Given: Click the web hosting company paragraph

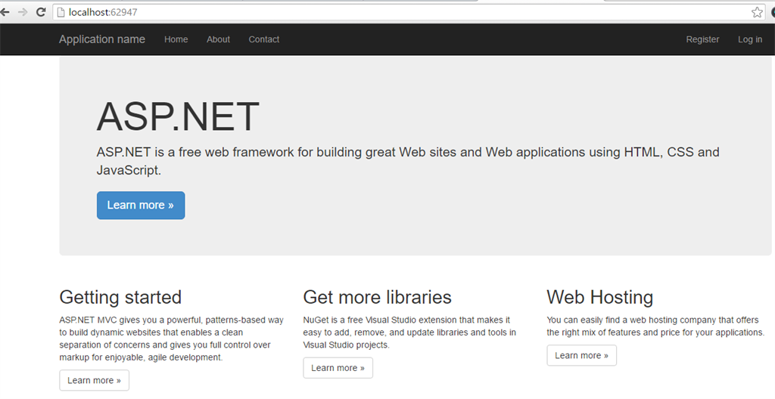Looking at the screenshot, I should 655,326.
